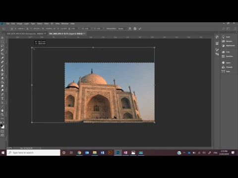This screenshot has width=238, height=178.
Task: Click the foreground color swatch
Action: click(x=1, y=126)
